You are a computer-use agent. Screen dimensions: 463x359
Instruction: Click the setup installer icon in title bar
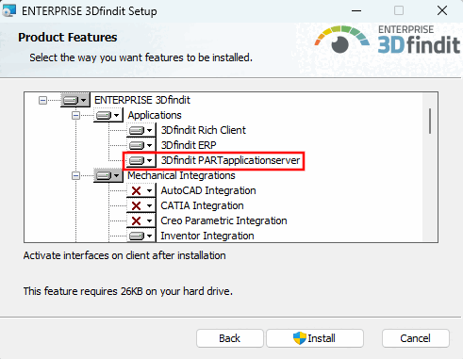click(8, 11)
